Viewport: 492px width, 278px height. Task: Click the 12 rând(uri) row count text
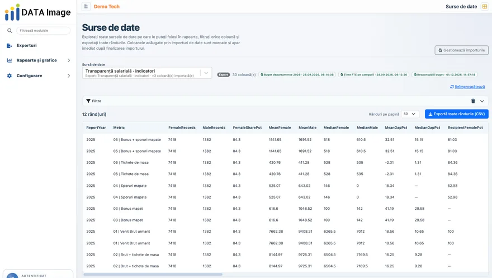point(94,114)
